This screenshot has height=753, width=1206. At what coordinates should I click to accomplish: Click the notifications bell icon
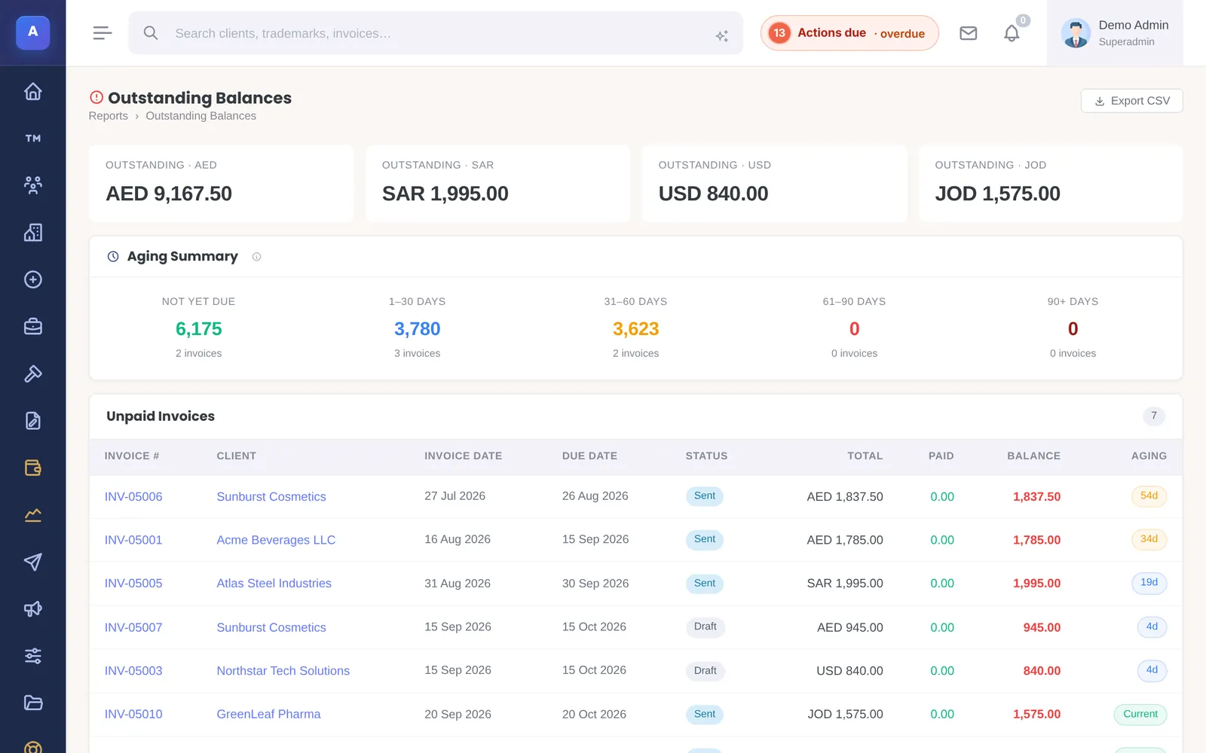point(1012,33)
